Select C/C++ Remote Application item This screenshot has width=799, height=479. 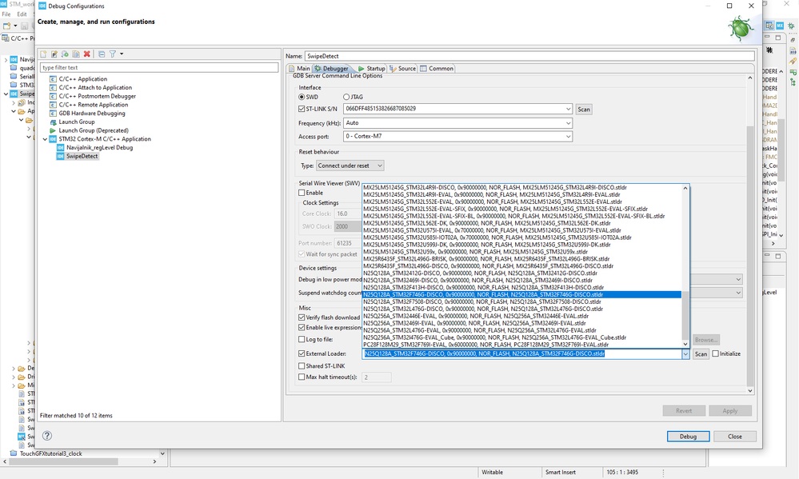click(x=94, y=105)
